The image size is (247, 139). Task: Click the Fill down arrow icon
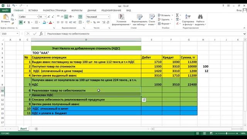tap(178, 19)
